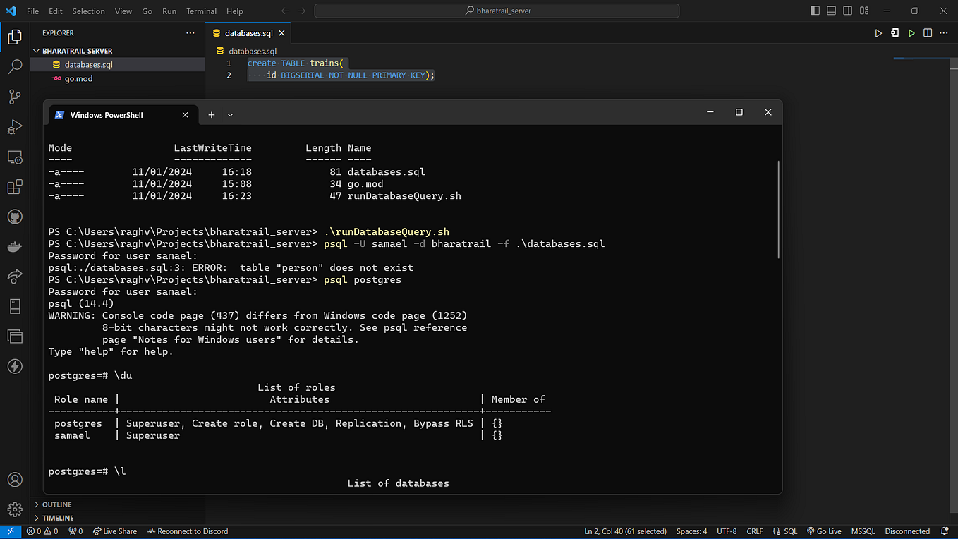Open go.mod in the Explorer tree
The image size is (958, 539).
(117, 78)
